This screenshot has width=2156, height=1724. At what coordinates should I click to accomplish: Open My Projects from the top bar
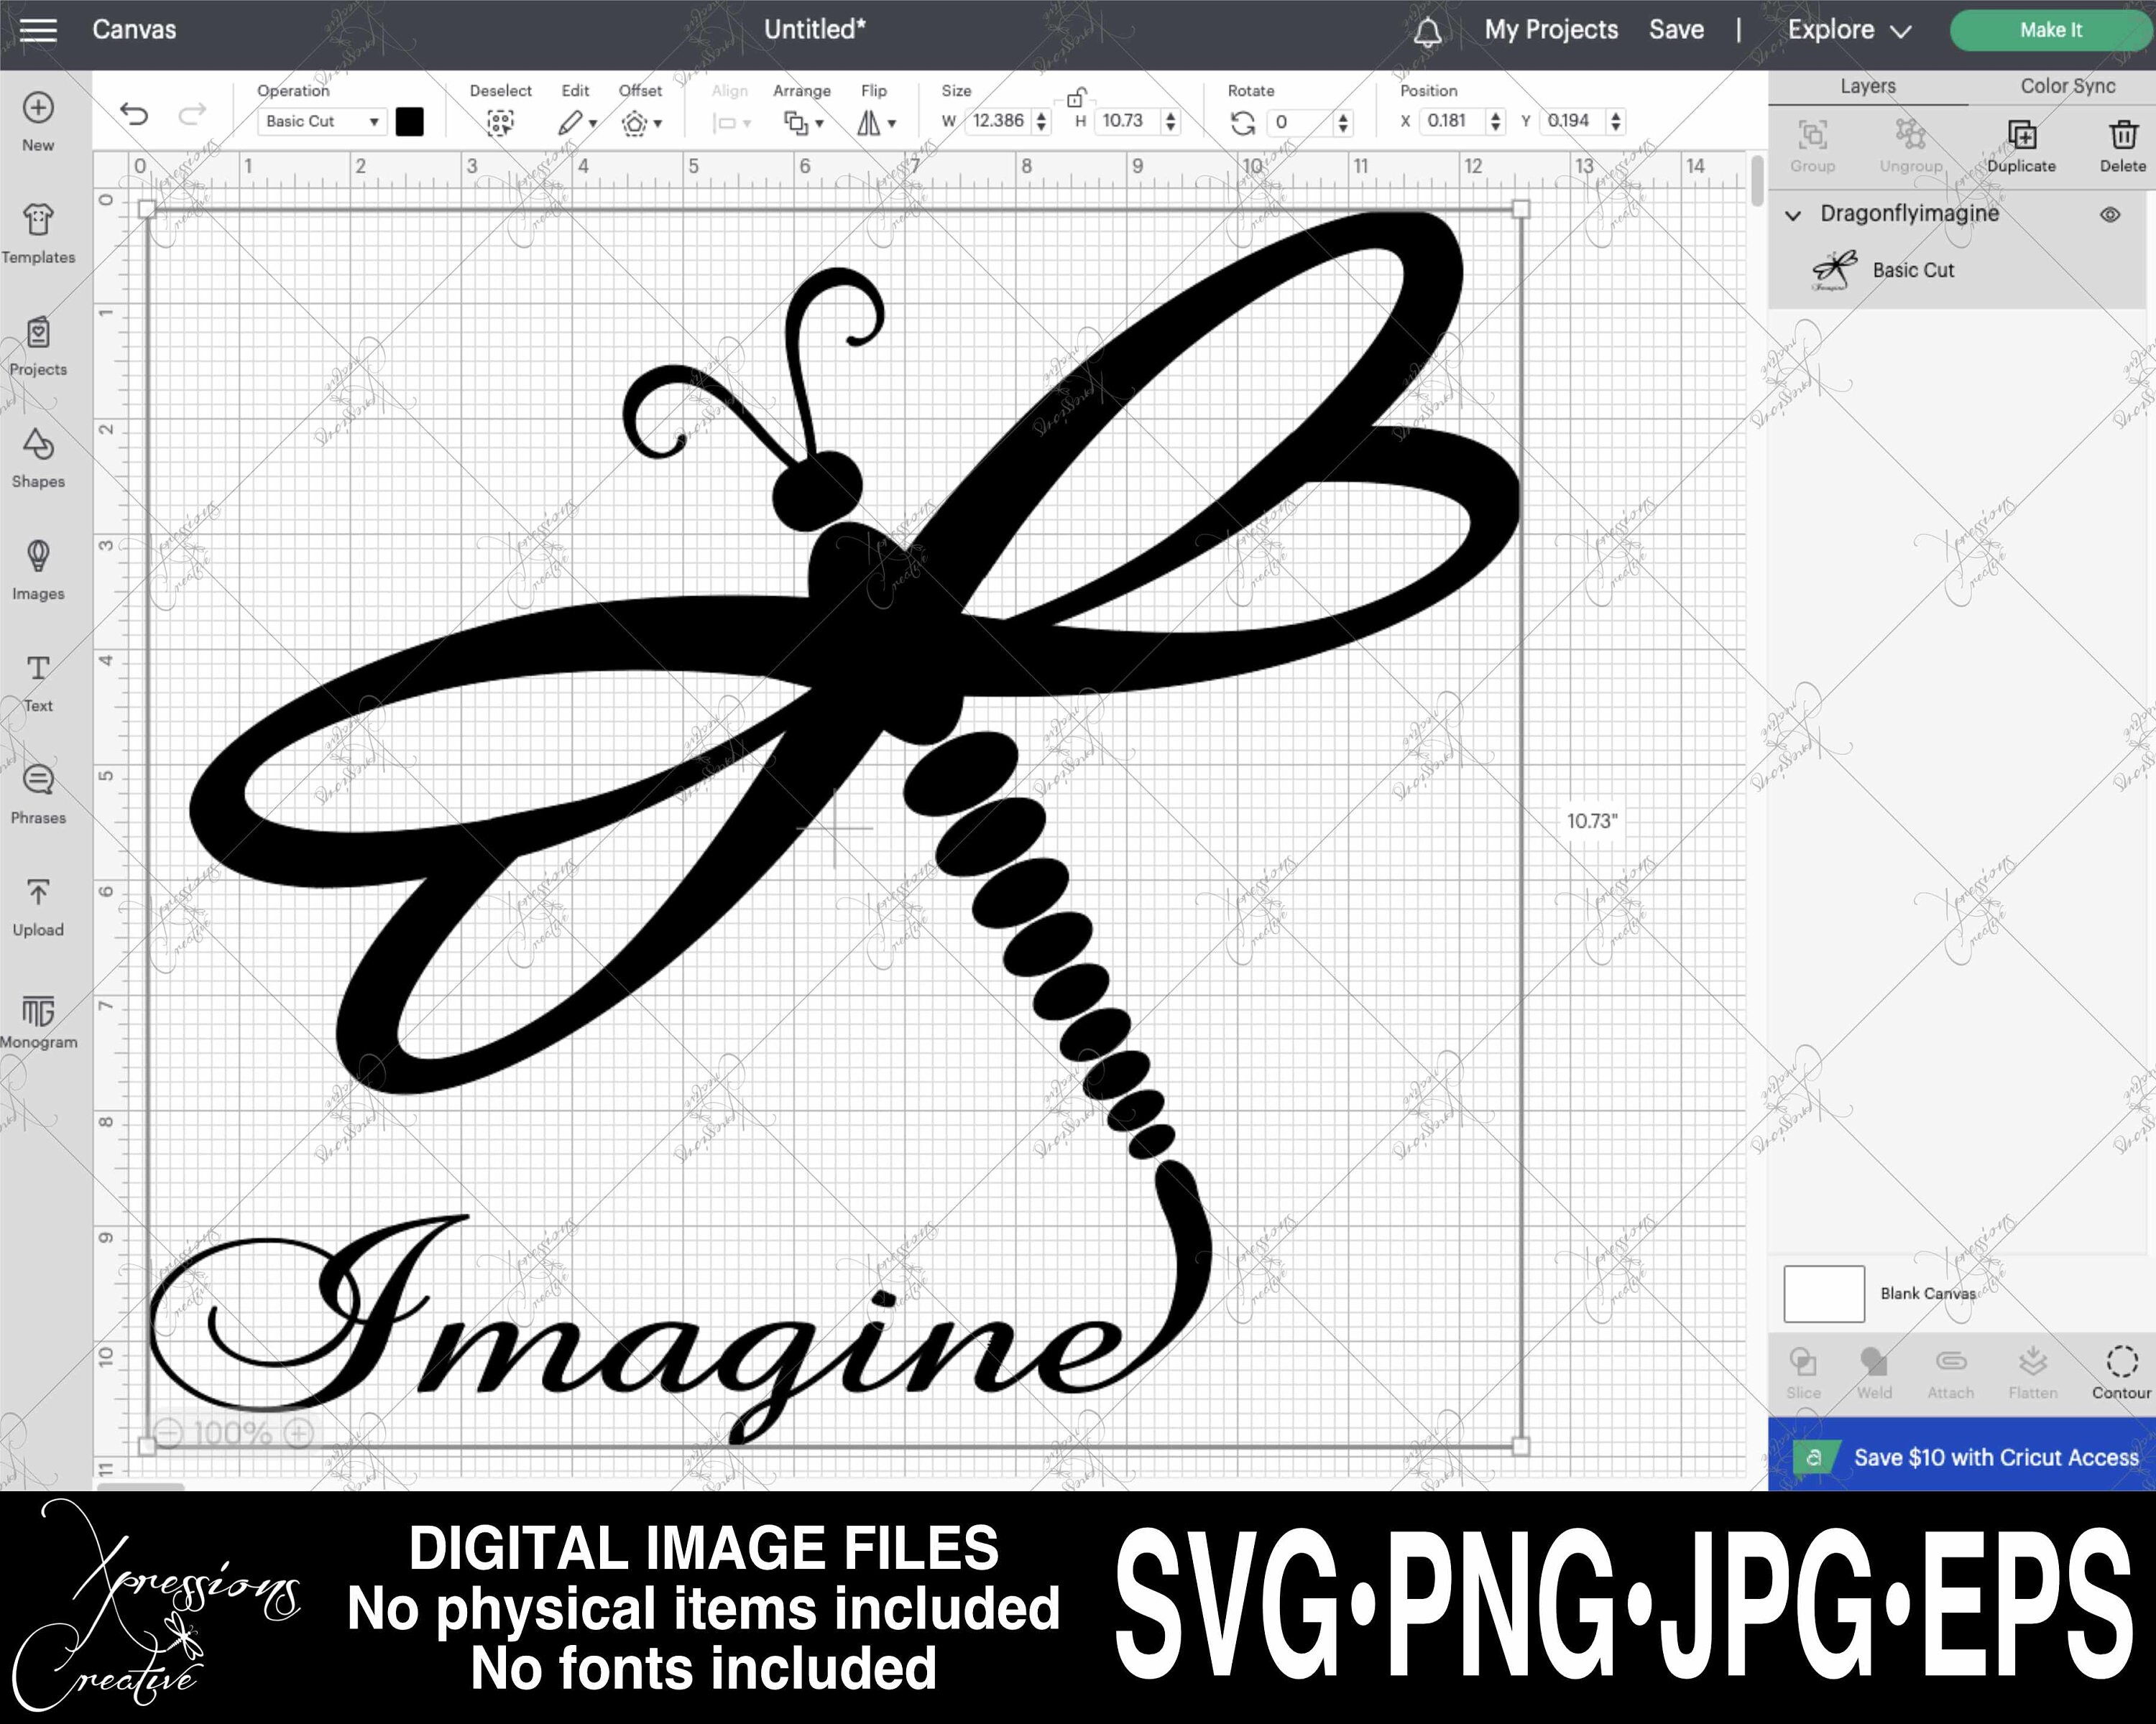(1549, 29)
